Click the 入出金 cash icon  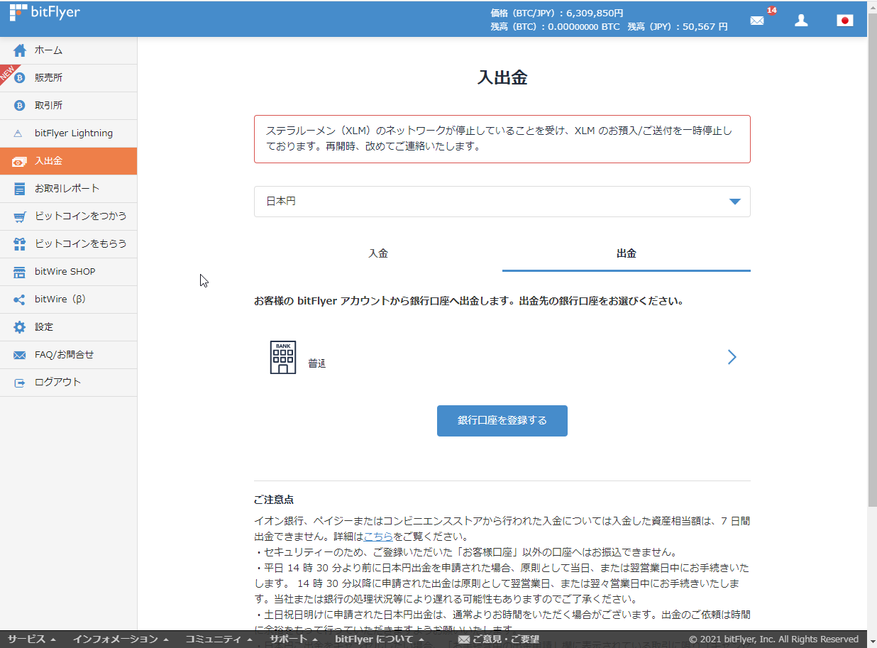(x=19, y=162)
